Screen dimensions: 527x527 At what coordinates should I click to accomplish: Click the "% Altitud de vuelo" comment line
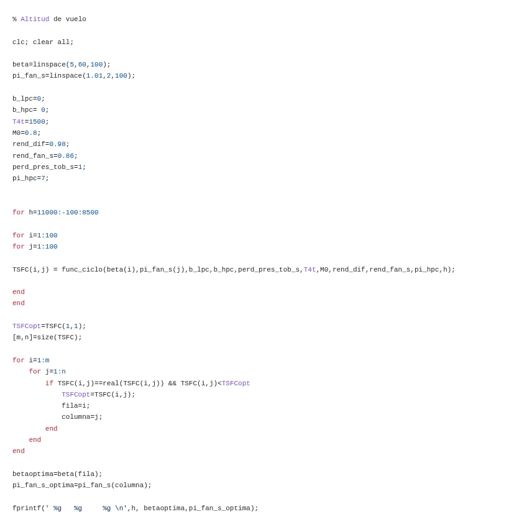49,19
